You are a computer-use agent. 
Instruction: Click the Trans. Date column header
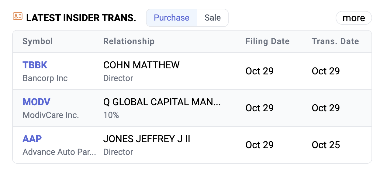pos(335,41)
